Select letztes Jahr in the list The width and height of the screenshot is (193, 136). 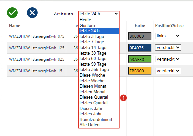(x=99, y=114)
